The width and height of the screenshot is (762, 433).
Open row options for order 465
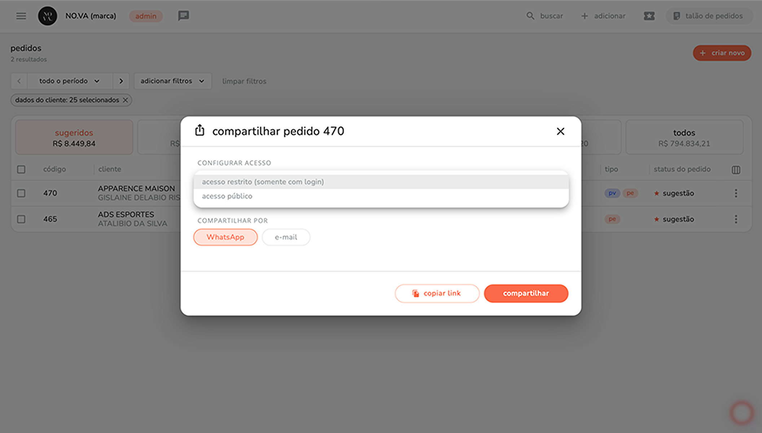click(736, 219)
